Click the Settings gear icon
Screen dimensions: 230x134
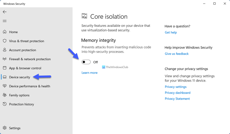point(5,128)
